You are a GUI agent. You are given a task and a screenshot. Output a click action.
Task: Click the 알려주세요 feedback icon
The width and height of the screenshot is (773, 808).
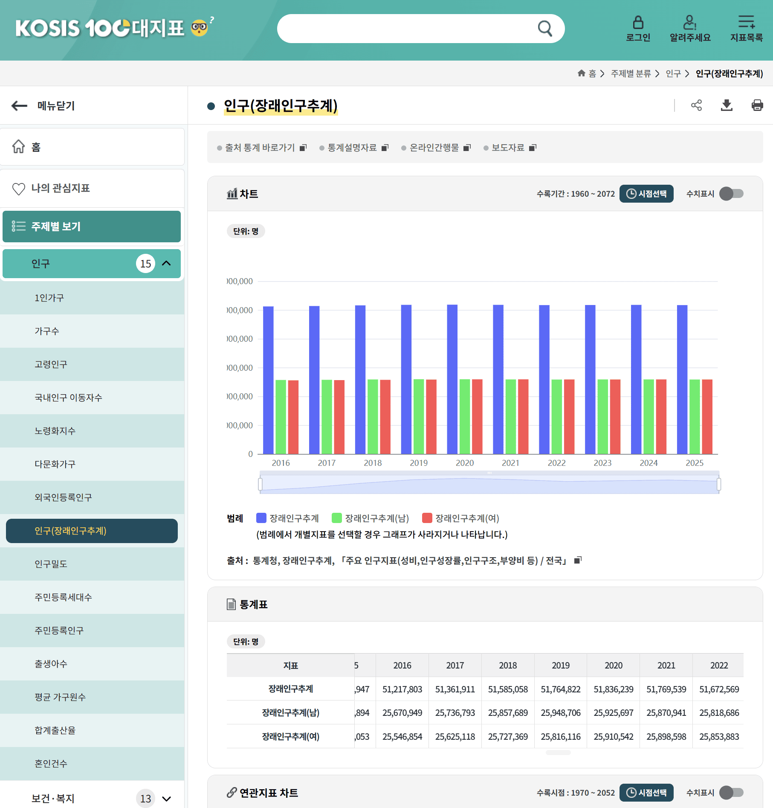click(x=690, y=23)
